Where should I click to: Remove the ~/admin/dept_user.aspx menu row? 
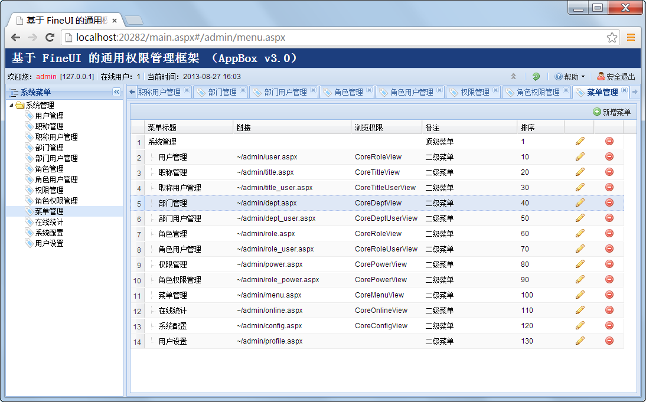point(609,218)
